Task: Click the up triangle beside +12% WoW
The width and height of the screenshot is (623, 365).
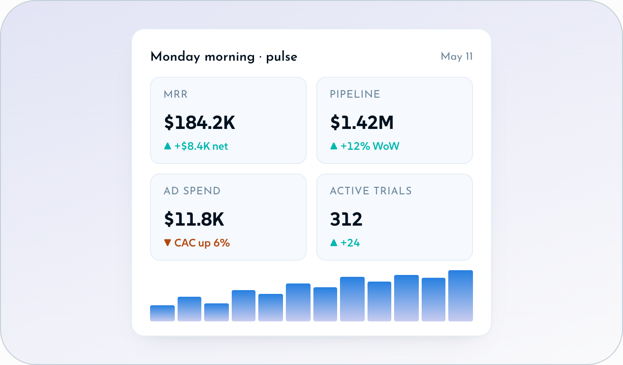Action: [333, 146]
